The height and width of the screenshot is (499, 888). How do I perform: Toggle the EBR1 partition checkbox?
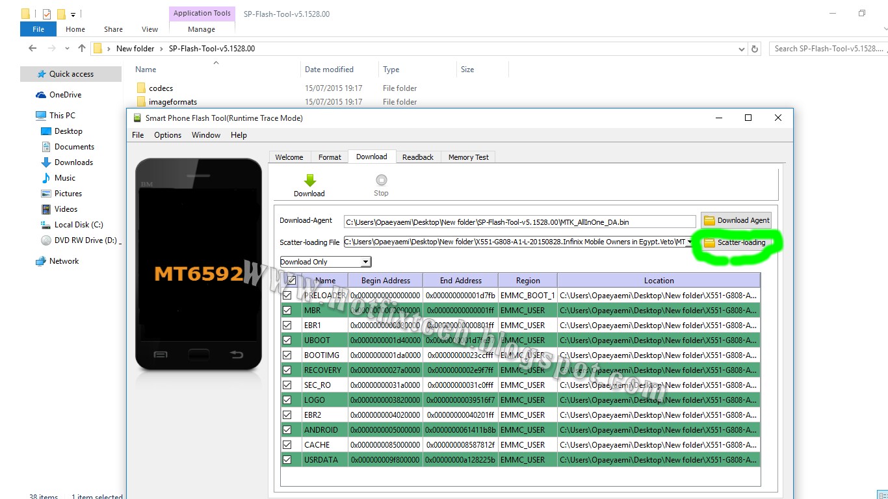pos(287,326)
